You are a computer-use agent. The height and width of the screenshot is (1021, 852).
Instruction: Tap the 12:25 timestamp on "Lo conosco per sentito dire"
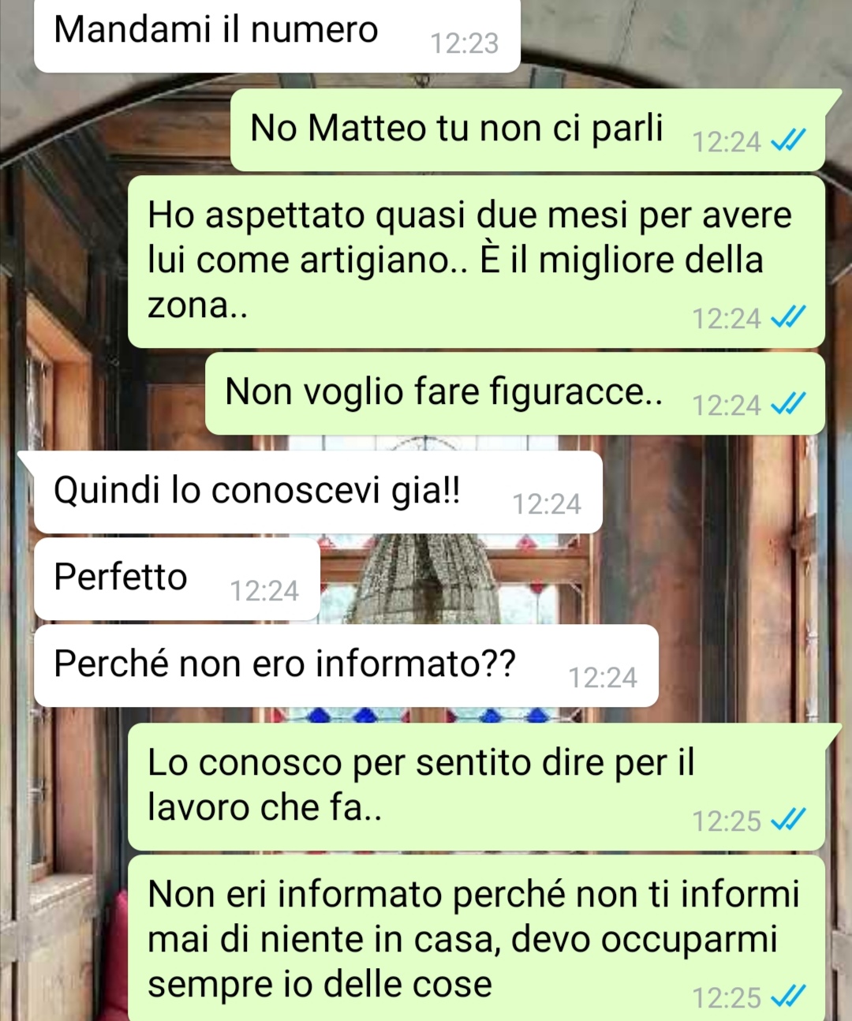click(727, 821)
